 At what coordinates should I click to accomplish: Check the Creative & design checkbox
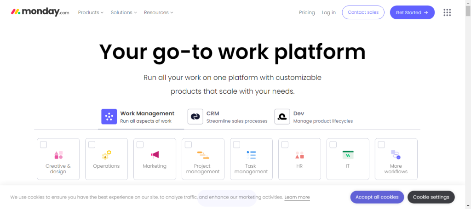coord(44,145)
